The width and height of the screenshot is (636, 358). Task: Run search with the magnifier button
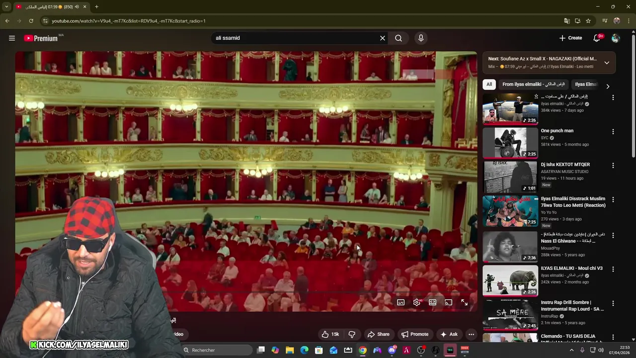pyautogui.click(x=398, y=38)
